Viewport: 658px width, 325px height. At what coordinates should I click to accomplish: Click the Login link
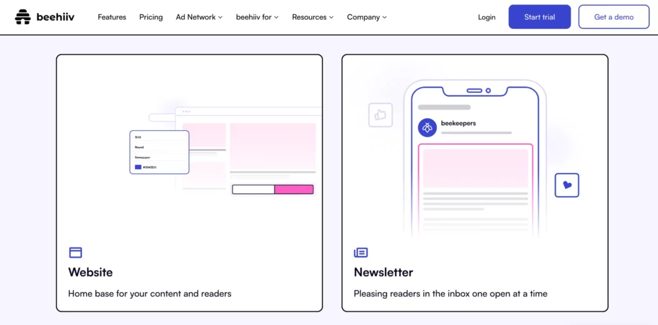point(487,17)
